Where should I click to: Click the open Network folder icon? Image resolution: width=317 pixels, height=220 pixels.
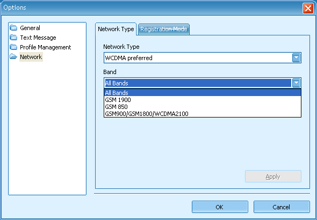point(13,57)
